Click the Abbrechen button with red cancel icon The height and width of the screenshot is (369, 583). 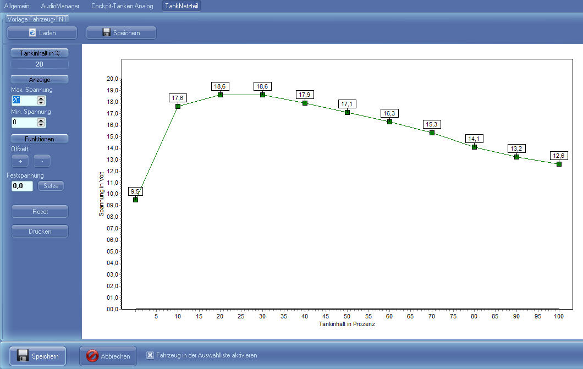(x=108, y=356)
